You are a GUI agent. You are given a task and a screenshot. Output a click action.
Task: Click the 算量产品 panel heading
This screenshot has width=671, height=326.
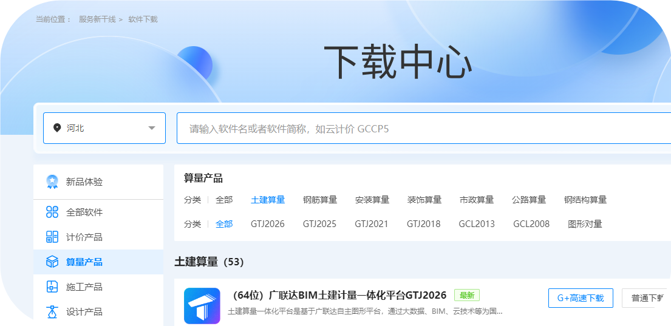(x=203, y=178)
